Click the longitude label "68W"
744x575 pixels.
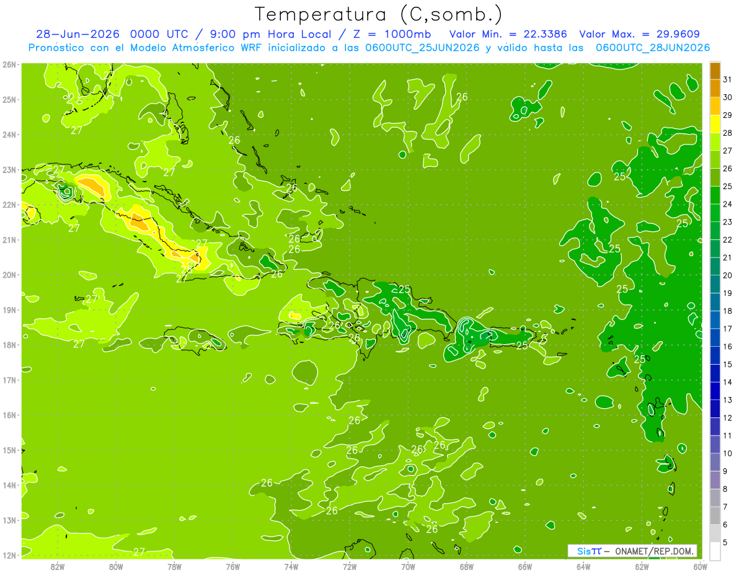coord(466,566)
